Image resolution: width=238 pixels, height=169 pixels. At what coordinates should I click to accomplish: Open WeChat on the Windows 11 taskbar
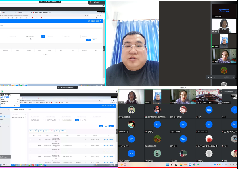pyautogui.click(x=199, y=165)
